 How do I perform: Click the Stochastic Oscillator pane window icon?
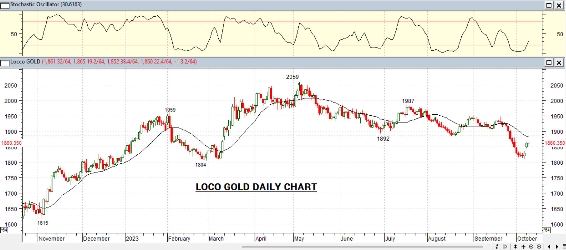click(x=5, y=5)
